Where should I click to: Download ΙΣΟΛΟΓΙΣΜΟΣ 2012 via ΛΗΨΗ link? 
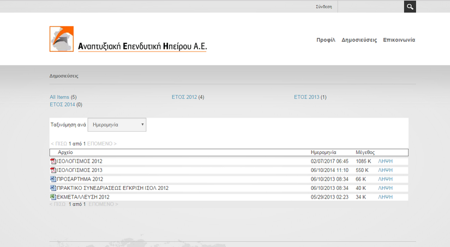(x=385, y=161)
